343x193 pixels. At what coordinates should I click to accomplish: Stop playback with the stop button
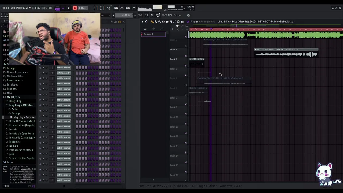tap(69, 8)
